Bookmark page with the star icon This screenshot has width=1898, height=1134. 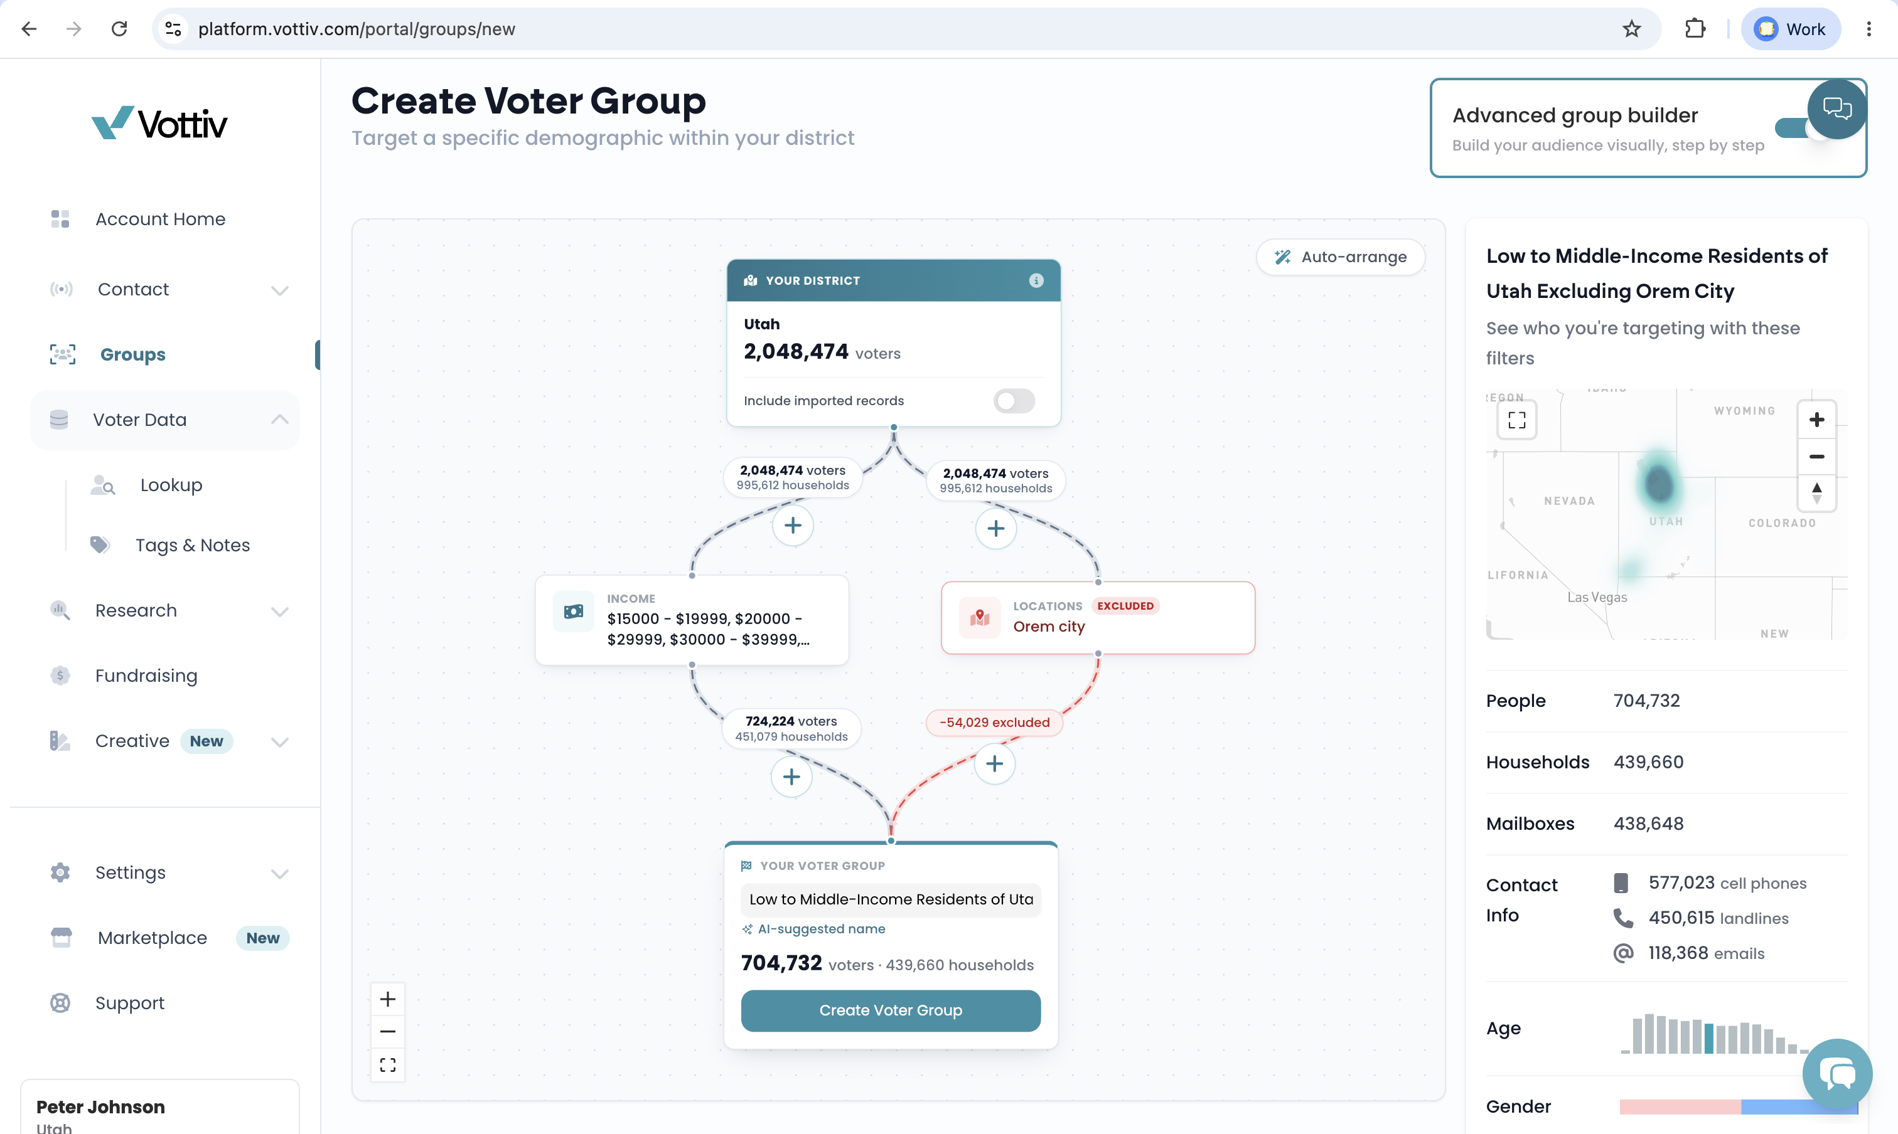pos(1631,29)
